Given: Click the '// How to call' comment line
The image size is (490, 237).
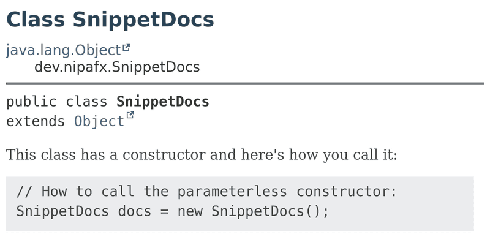Looking at the screenshot, I should pyautogui.click(x=206, y=192).
